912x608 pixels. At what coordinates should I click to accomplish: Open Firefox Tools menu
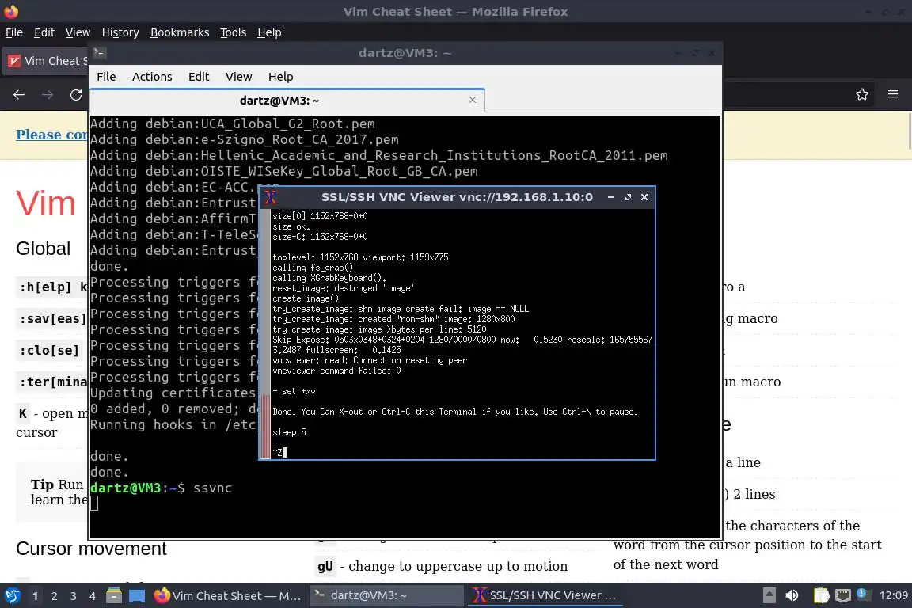(x=234, y=32)
